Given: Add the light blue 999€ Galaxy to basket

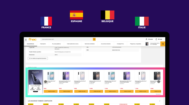Looking at the screenshot, I should (x=51, y=91).
